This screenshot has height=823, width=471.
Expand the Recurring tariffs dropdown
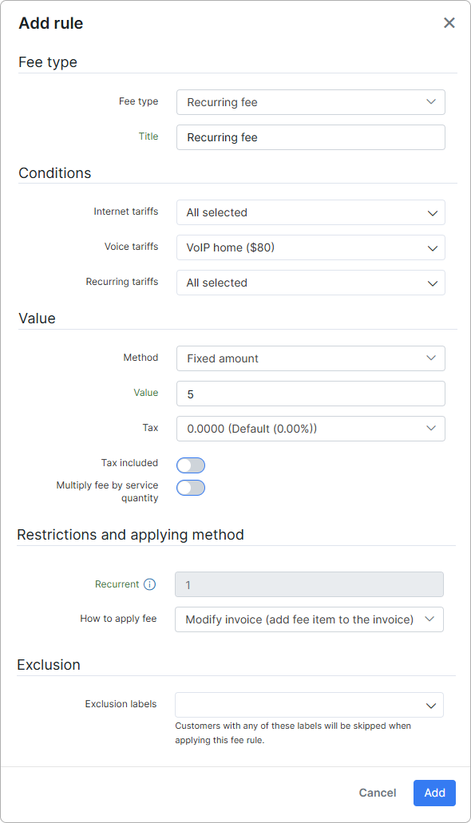311,283
